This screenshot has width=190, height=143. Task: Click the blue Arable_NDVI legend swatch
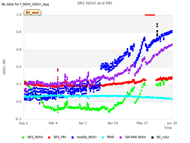pyautogui.click(x=72, y=137)
